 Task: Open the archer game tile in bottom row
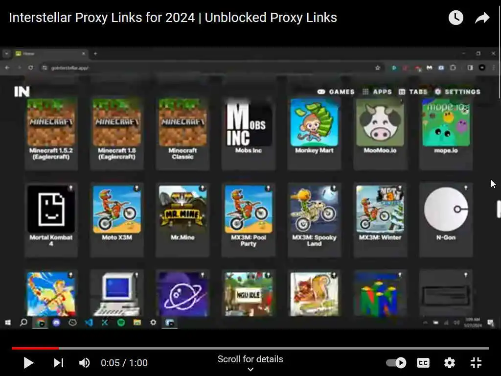point(51,294)
